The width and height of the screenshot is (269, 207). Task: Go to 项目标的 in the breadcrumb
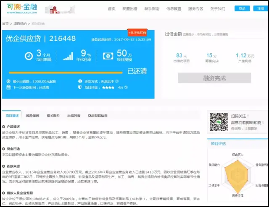(x=20, y=23)
